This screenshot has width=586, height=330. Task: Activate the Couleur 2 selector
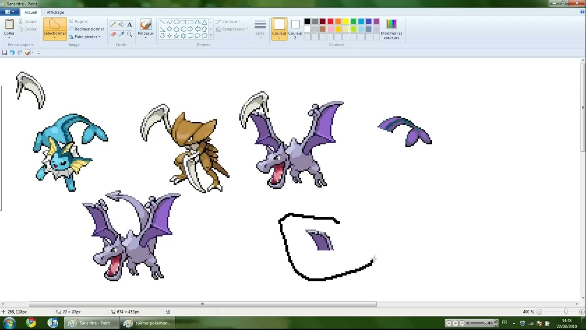pyautogui.click(x=295, y=29)
